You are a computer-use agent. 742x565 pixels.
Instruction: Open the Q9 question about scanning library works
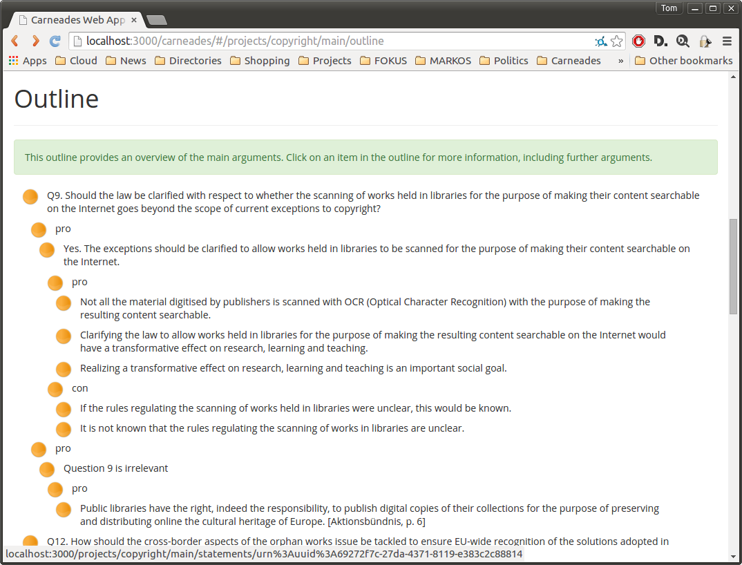point(373,202)
